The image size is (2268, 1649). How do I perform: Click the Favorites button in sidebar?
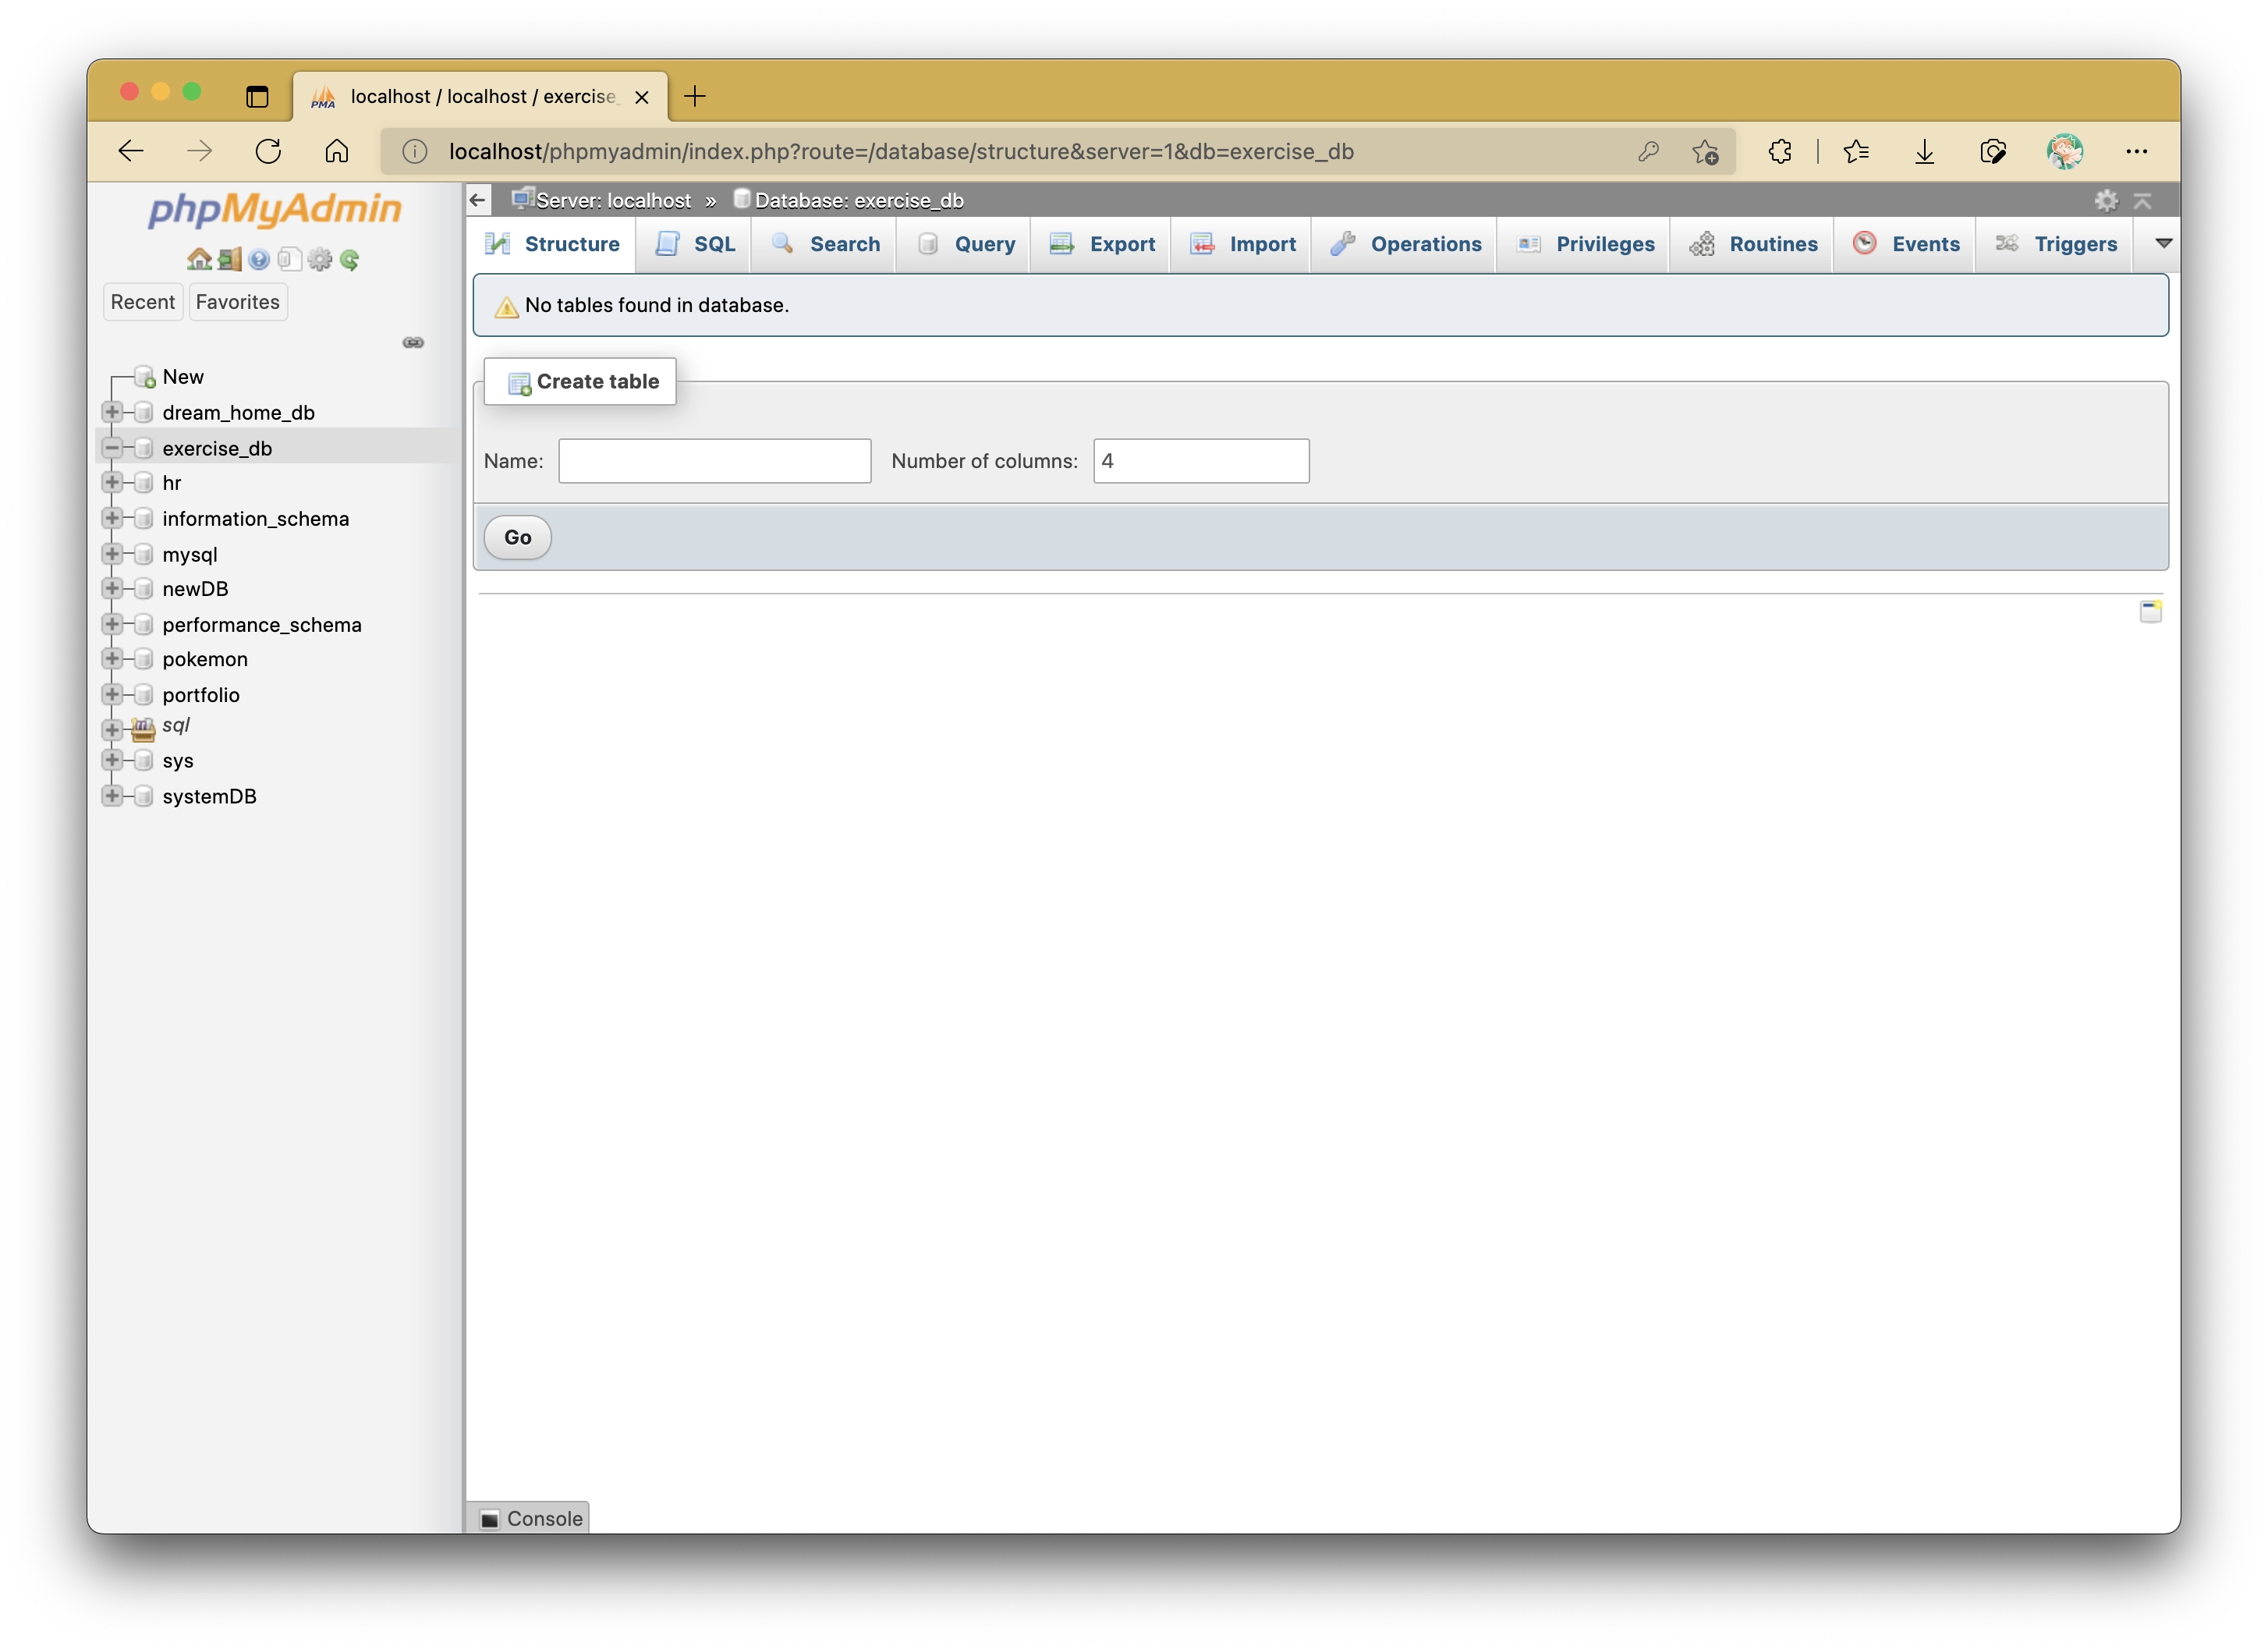237,302
